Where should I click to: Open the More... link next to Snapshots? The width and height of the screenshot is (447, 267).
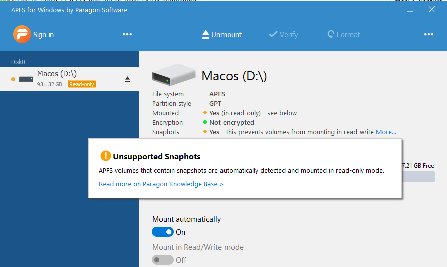coord(386,132)
